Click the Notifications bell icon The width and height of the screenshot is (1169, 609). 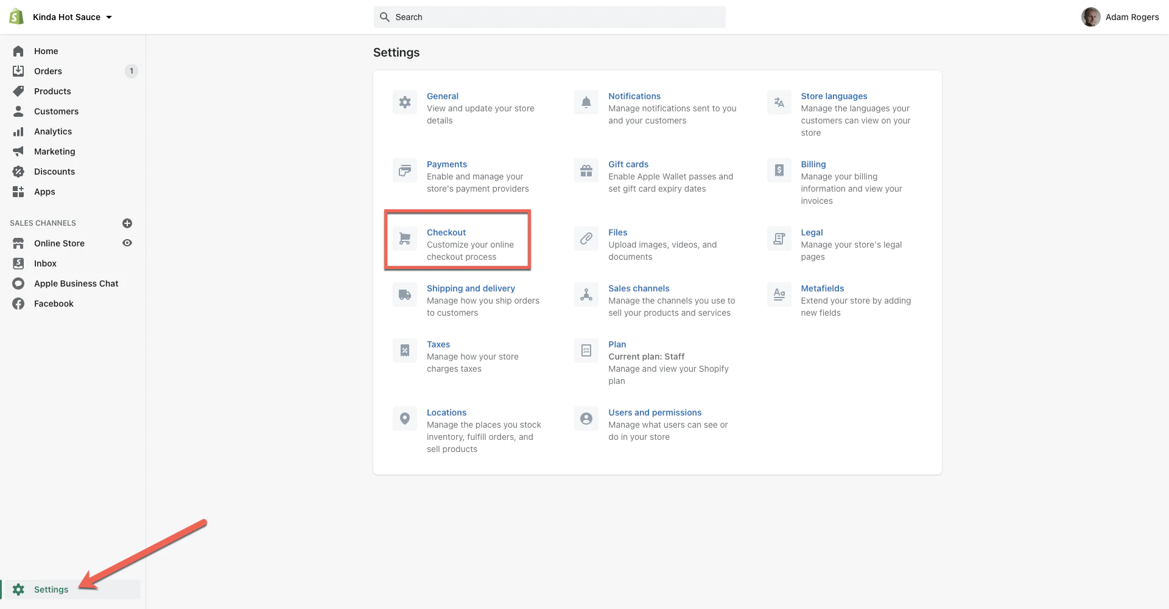586,102
